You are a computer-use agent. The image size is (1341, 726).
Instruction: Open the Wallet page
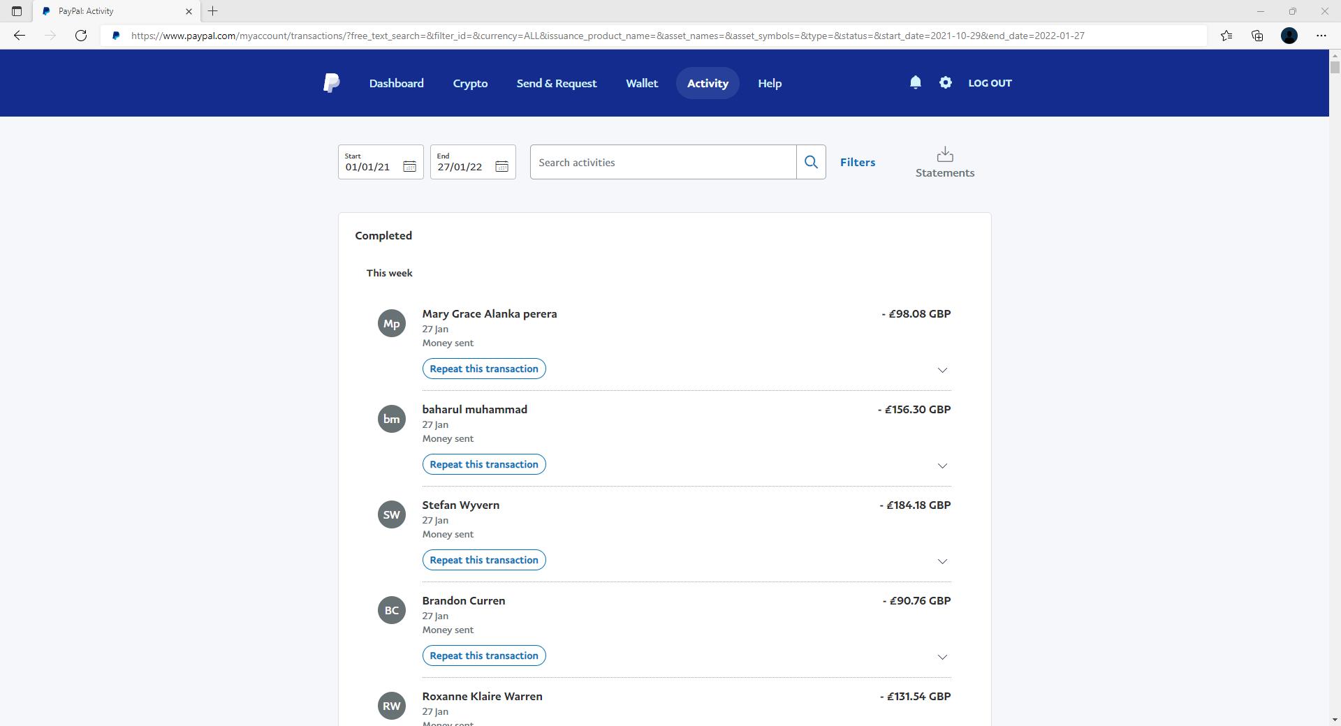(x=641, y=83)
